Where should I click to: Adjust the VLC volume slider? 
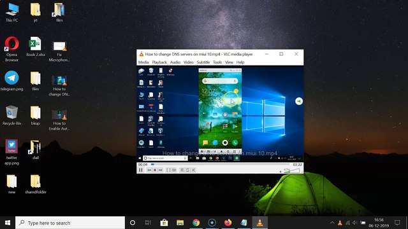(291, 170)
